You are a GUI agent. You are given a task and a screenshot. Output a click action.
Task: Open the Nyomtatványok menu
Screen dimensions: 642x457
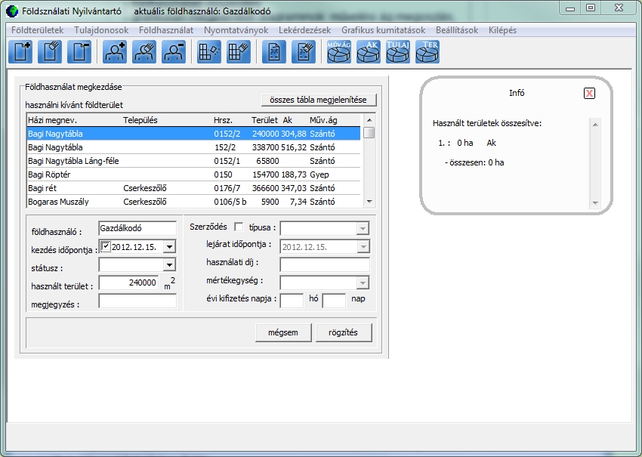tap(236, 30)
